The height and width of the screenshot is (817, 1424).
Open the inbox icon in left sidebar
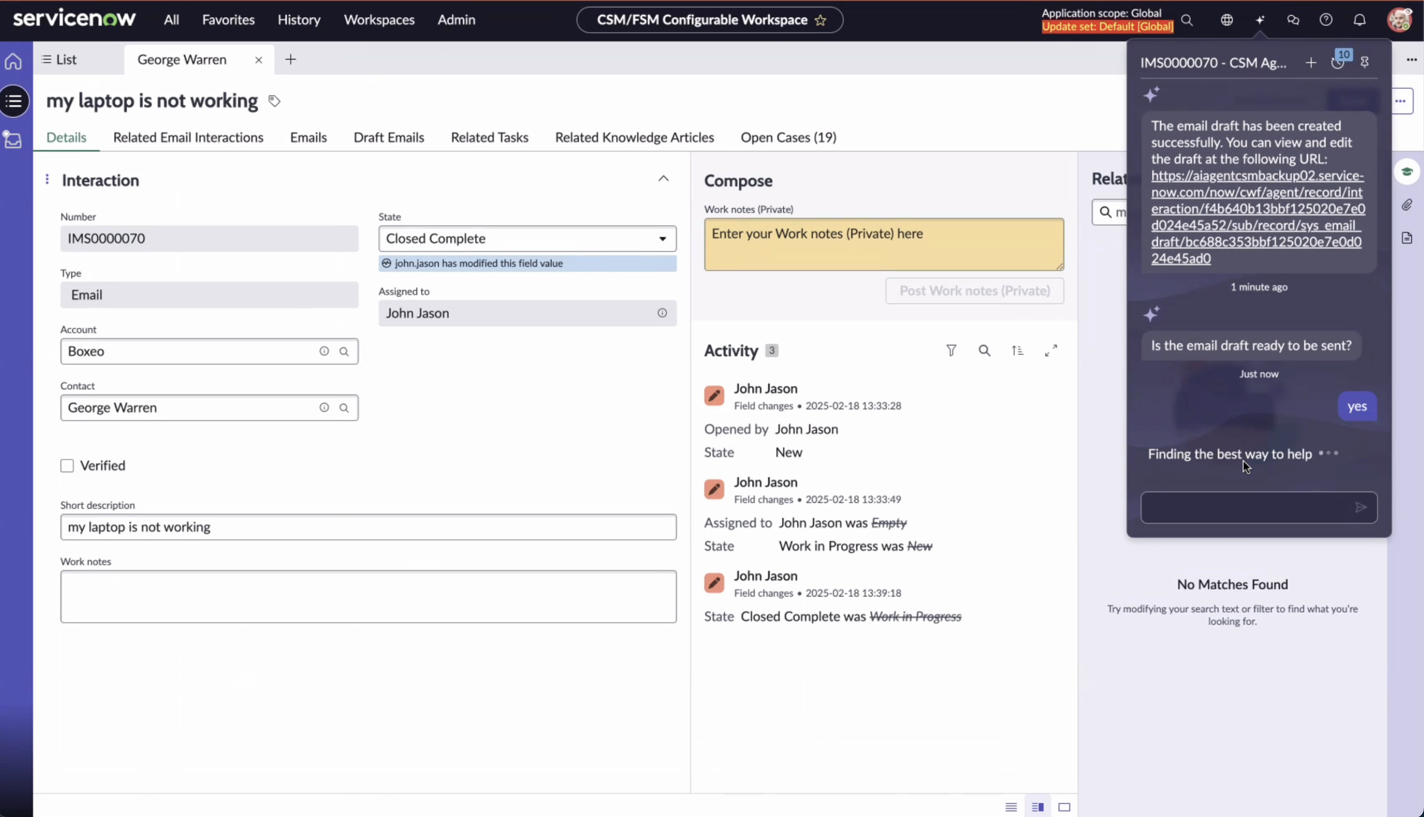[x=12, y=139]
